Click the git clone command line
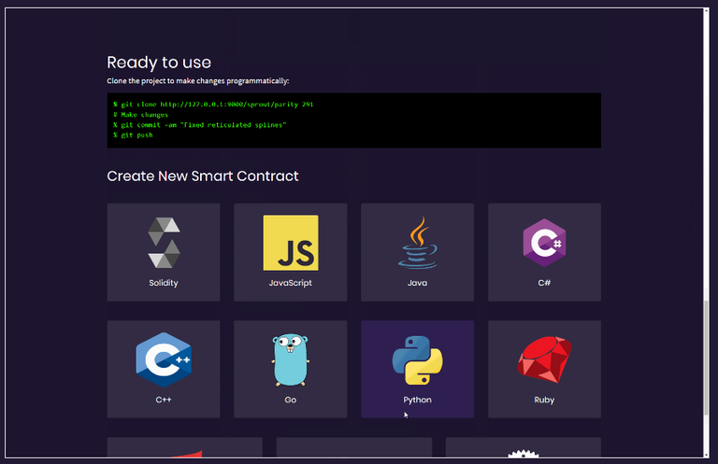718x464 pixels. [213, 105]
